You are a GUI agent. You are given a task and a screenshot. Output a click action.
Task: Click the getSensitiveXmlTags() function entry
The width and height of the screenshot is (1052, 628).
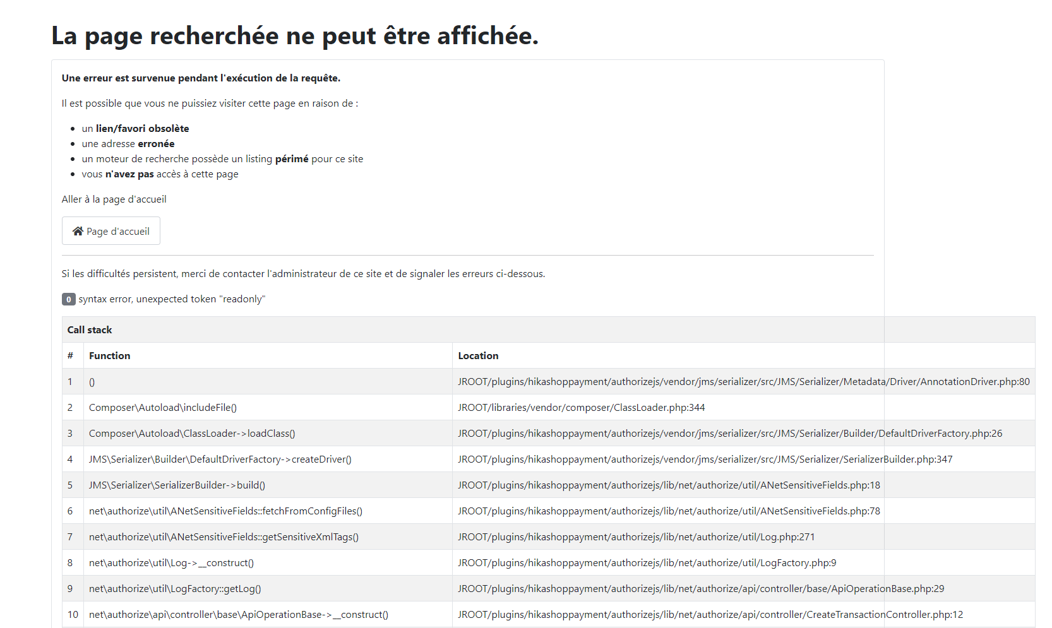click(224, 536)
